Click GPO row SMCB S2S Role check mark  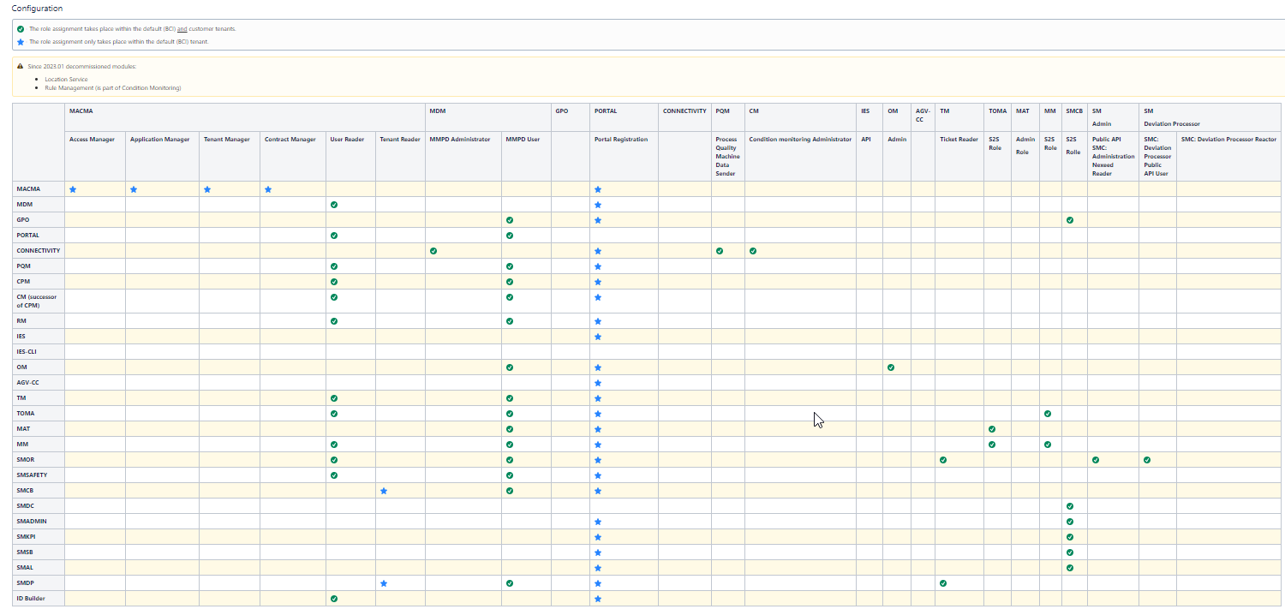click(x=1070, y=220)
